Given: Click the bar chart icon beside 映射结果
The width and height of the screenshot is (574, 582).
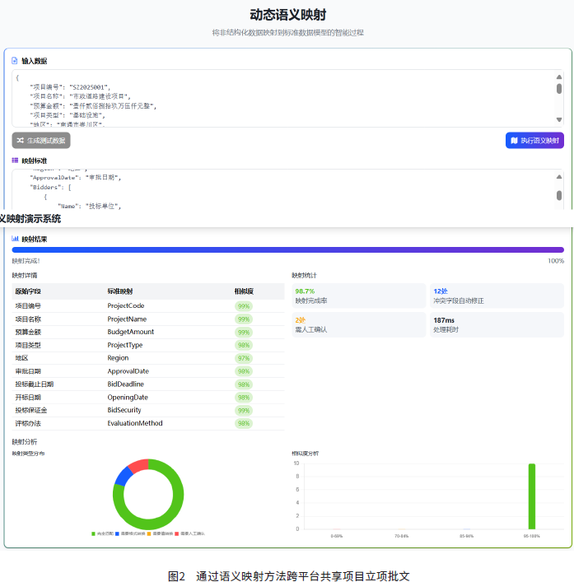Looking at the screenshot, I should coord(15,240).
